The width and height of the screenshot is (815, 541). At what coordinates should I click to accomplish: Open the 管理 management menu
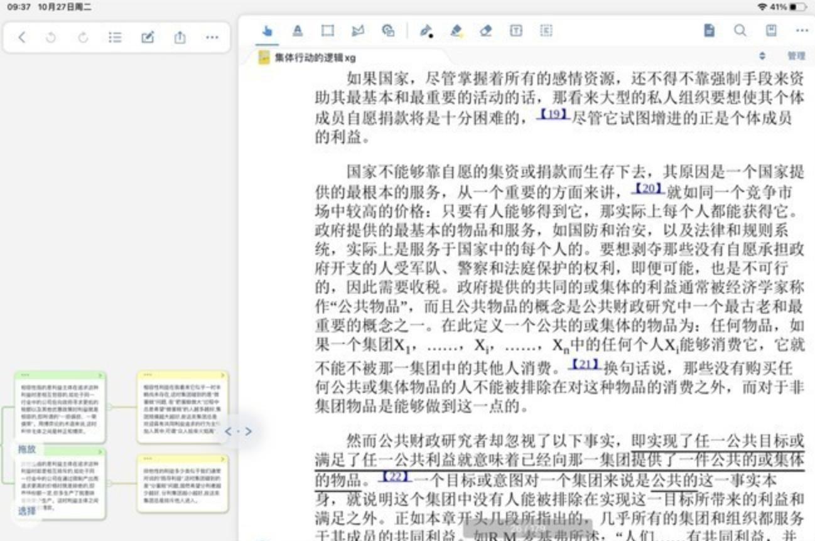click(x=798, y=56)
